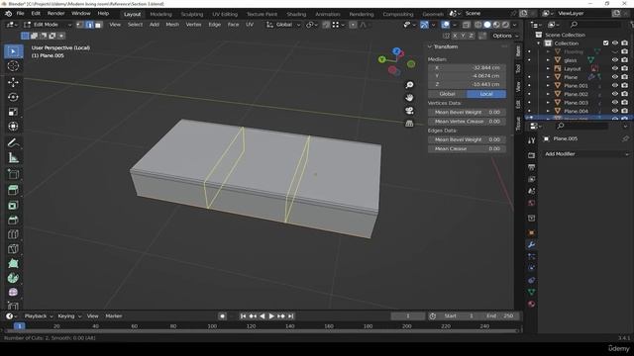Open the Global transform orientation dropdown
The image size is (634, 356).
pos(283,25)
